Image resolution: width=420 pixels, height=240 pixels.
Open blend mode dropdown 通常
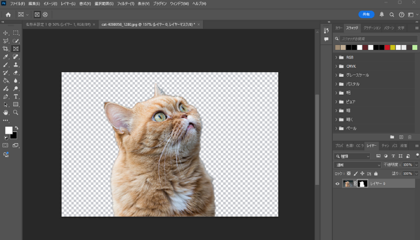click(358, 165)
